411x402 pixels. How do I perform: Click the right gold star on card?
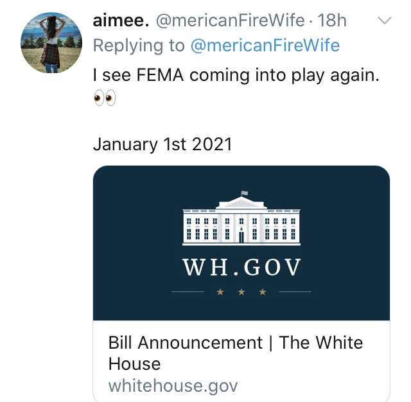(263, 292)
